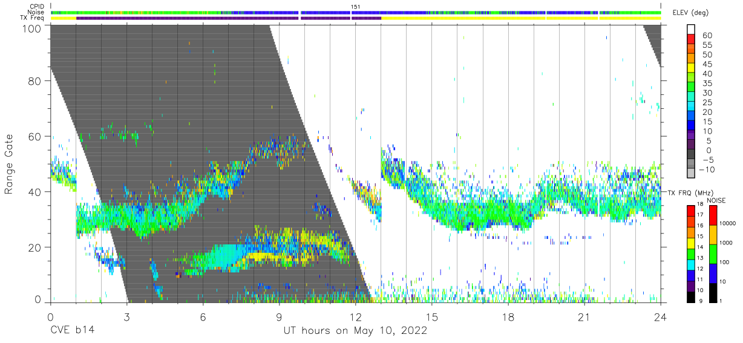Click the range gate 60 y-axis label
743x343 pixels.
tap(34, 137)
